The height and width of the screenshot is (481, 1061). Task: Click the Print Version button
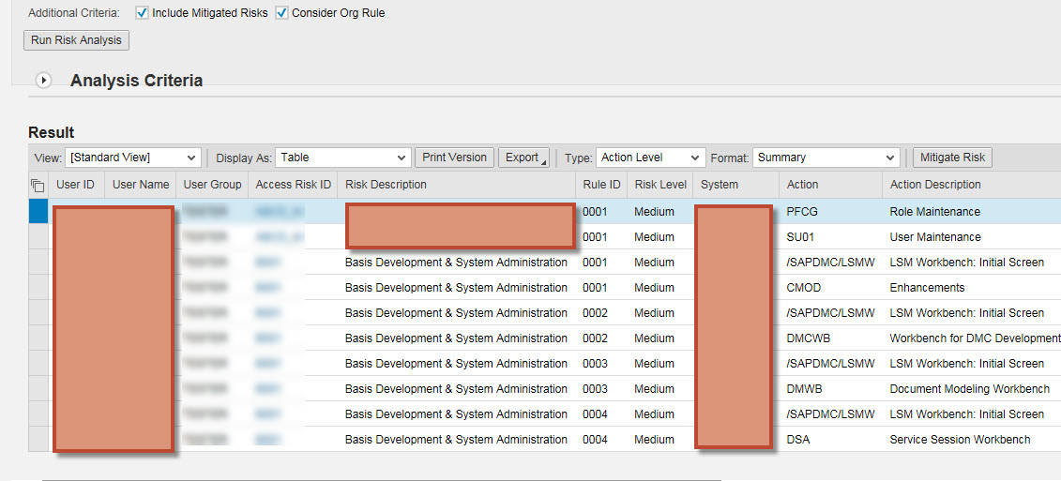(x=455, y=158)
